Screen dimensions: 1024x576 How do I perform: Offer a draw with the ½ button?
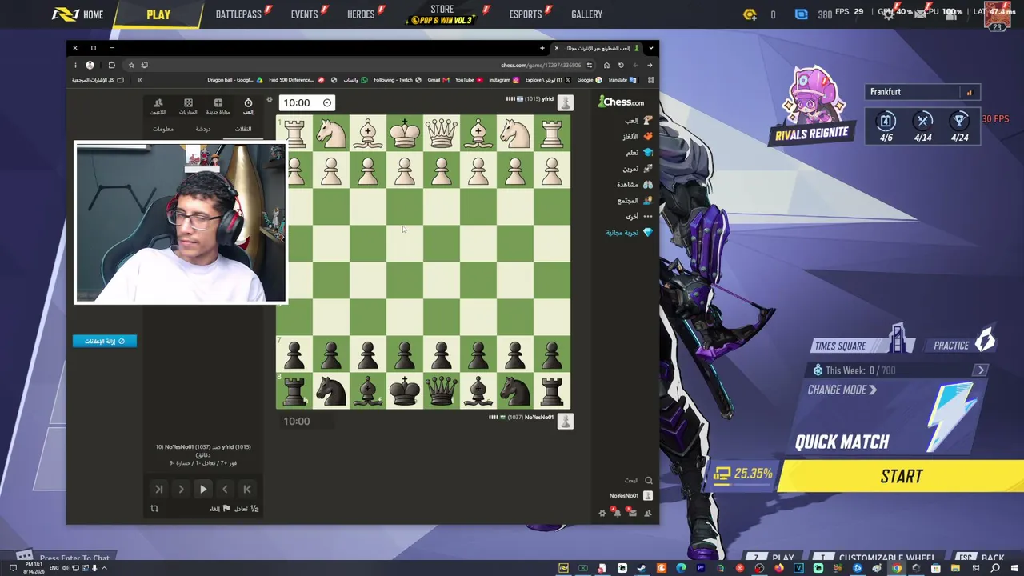[247, 509]
